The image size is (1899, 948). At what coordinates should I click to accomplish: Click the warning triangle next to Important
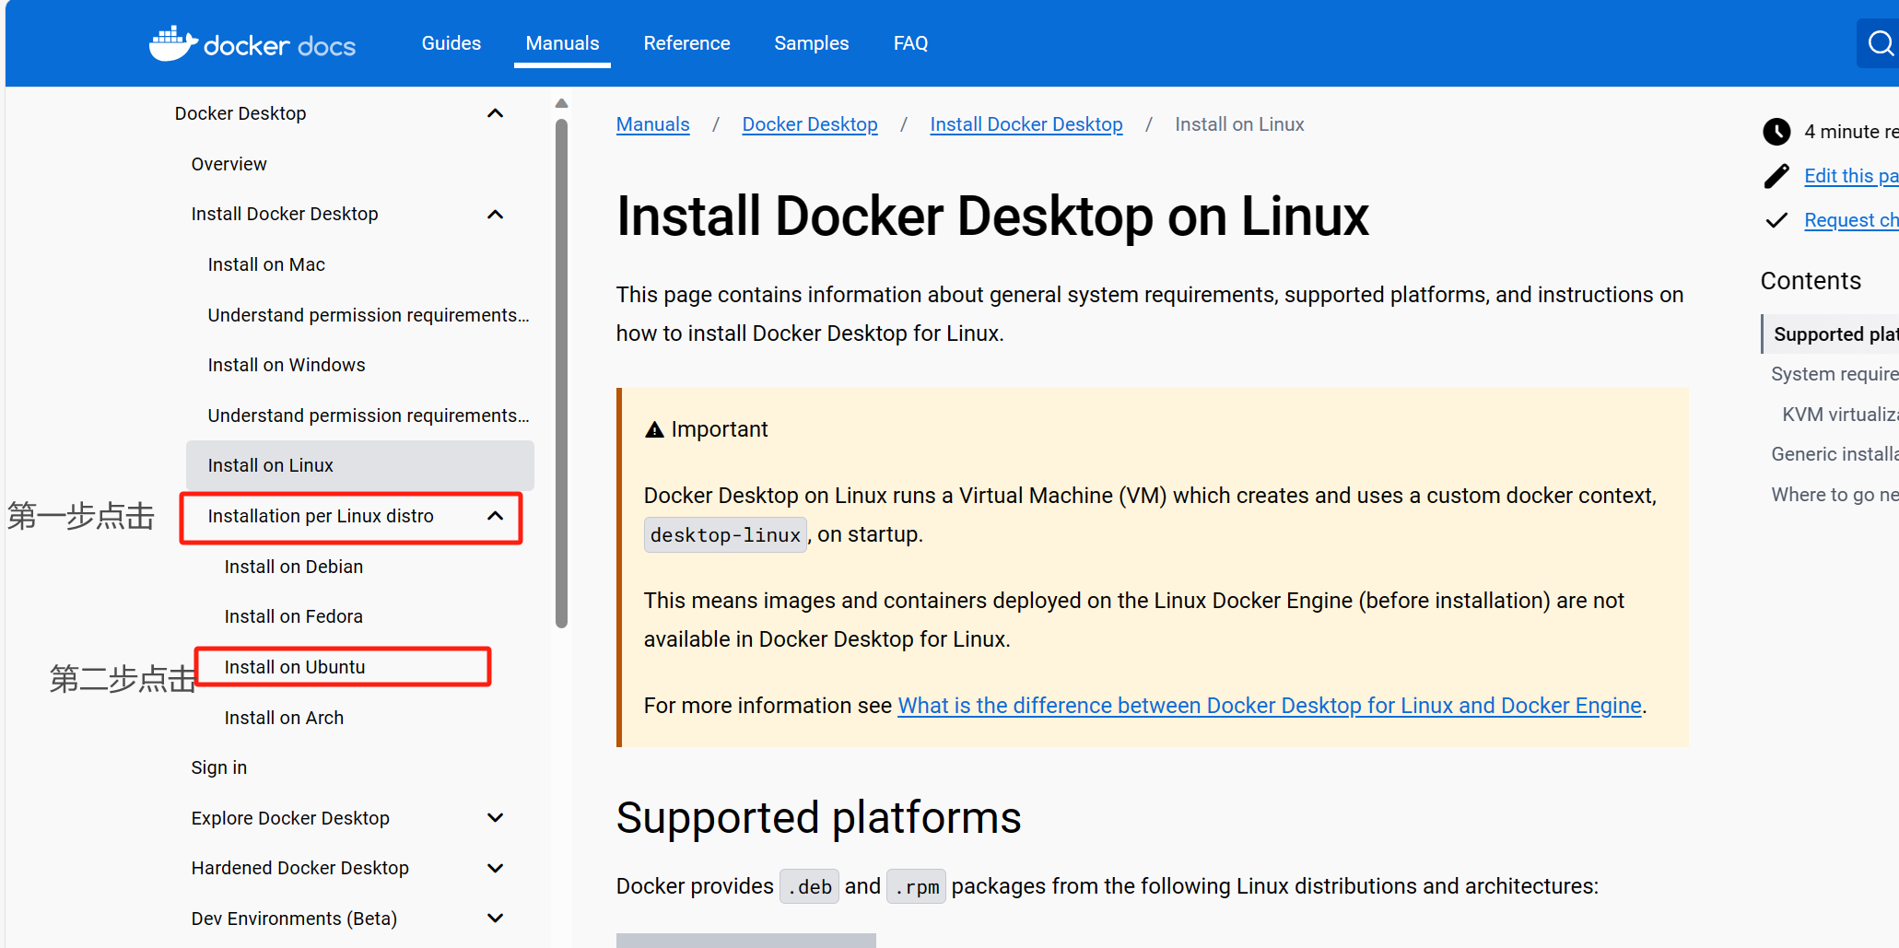[x=654, y=429]
